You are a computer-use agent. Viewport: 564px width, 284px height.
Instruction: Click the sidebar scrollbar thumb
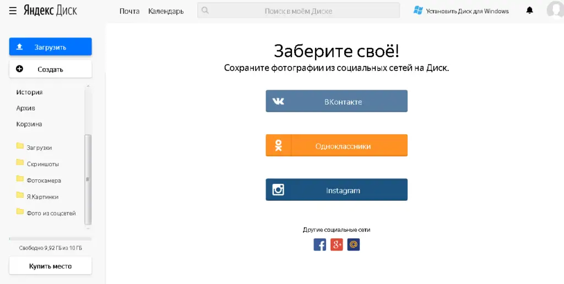88,179
